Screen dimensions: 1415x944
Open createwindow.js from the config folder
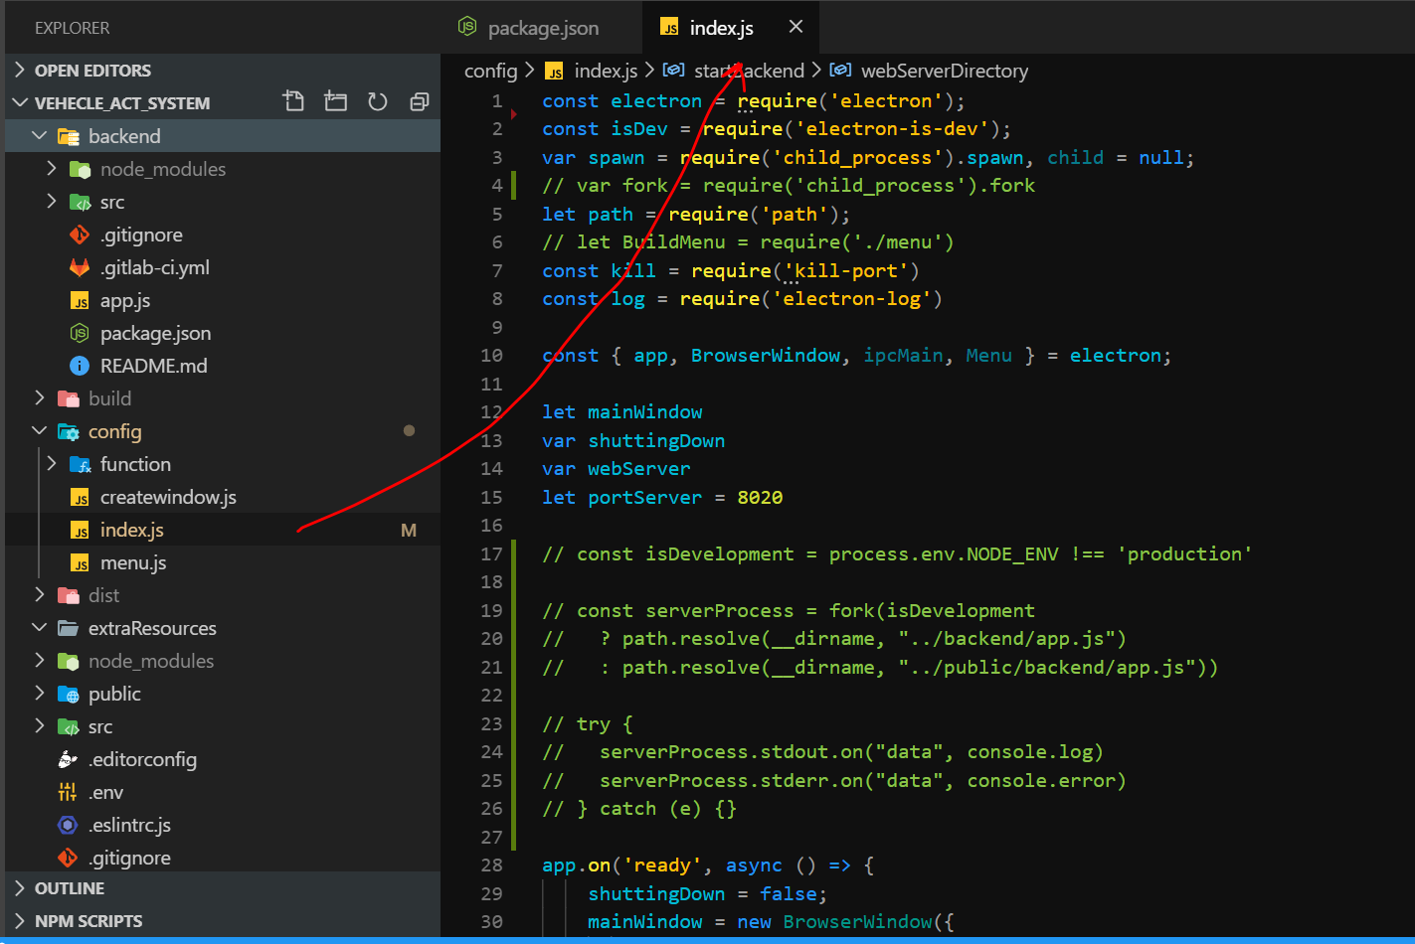pos(168,497)
